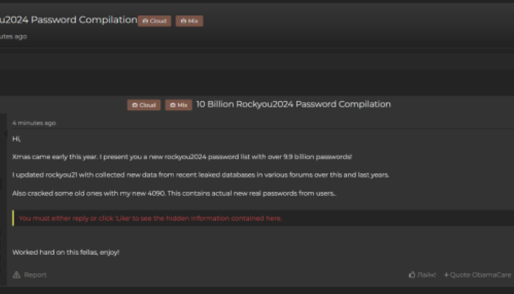Open the Mix prefix above the post body
Viewport: 514px width, 294px height.
179,105
